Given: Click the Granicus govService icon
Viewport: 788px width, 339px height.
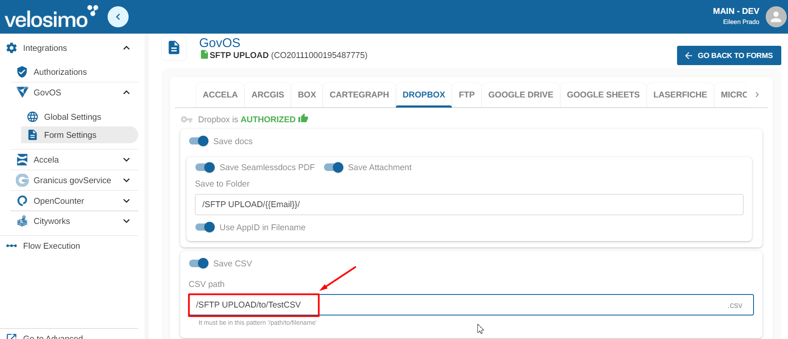Looking at the screenshot, I should (22, 180).
